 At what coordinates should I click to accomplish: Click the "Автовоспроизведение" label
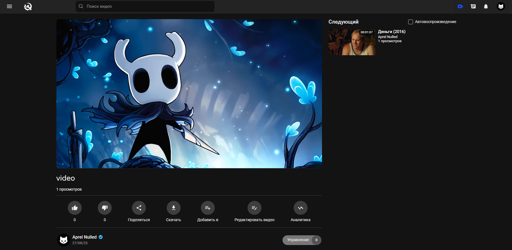coord(436,22)
